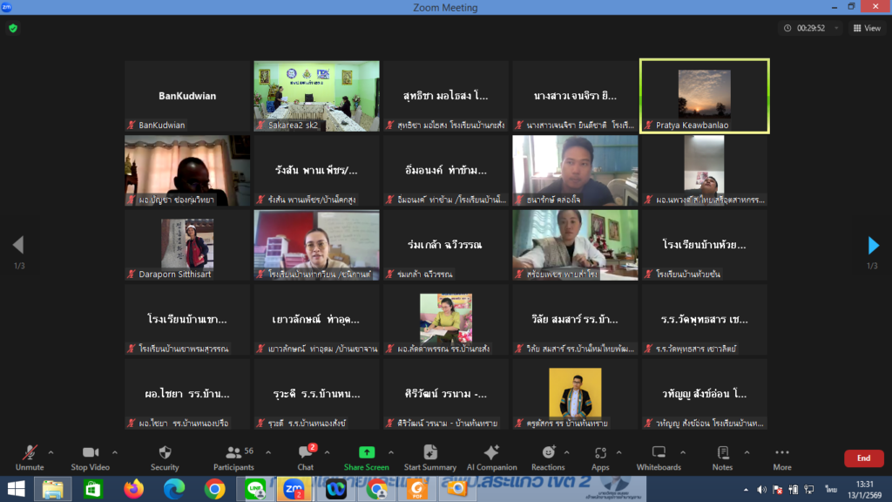This screenshot has height=502, width=892.
Task: Select Pratya Keawbanlao's video tile
Action: click(704, 96)
